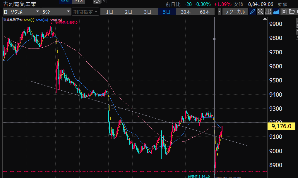Open saved chart via folder icon
The width and height of the screenshot is (298, 178).
(x=292, y=12)
